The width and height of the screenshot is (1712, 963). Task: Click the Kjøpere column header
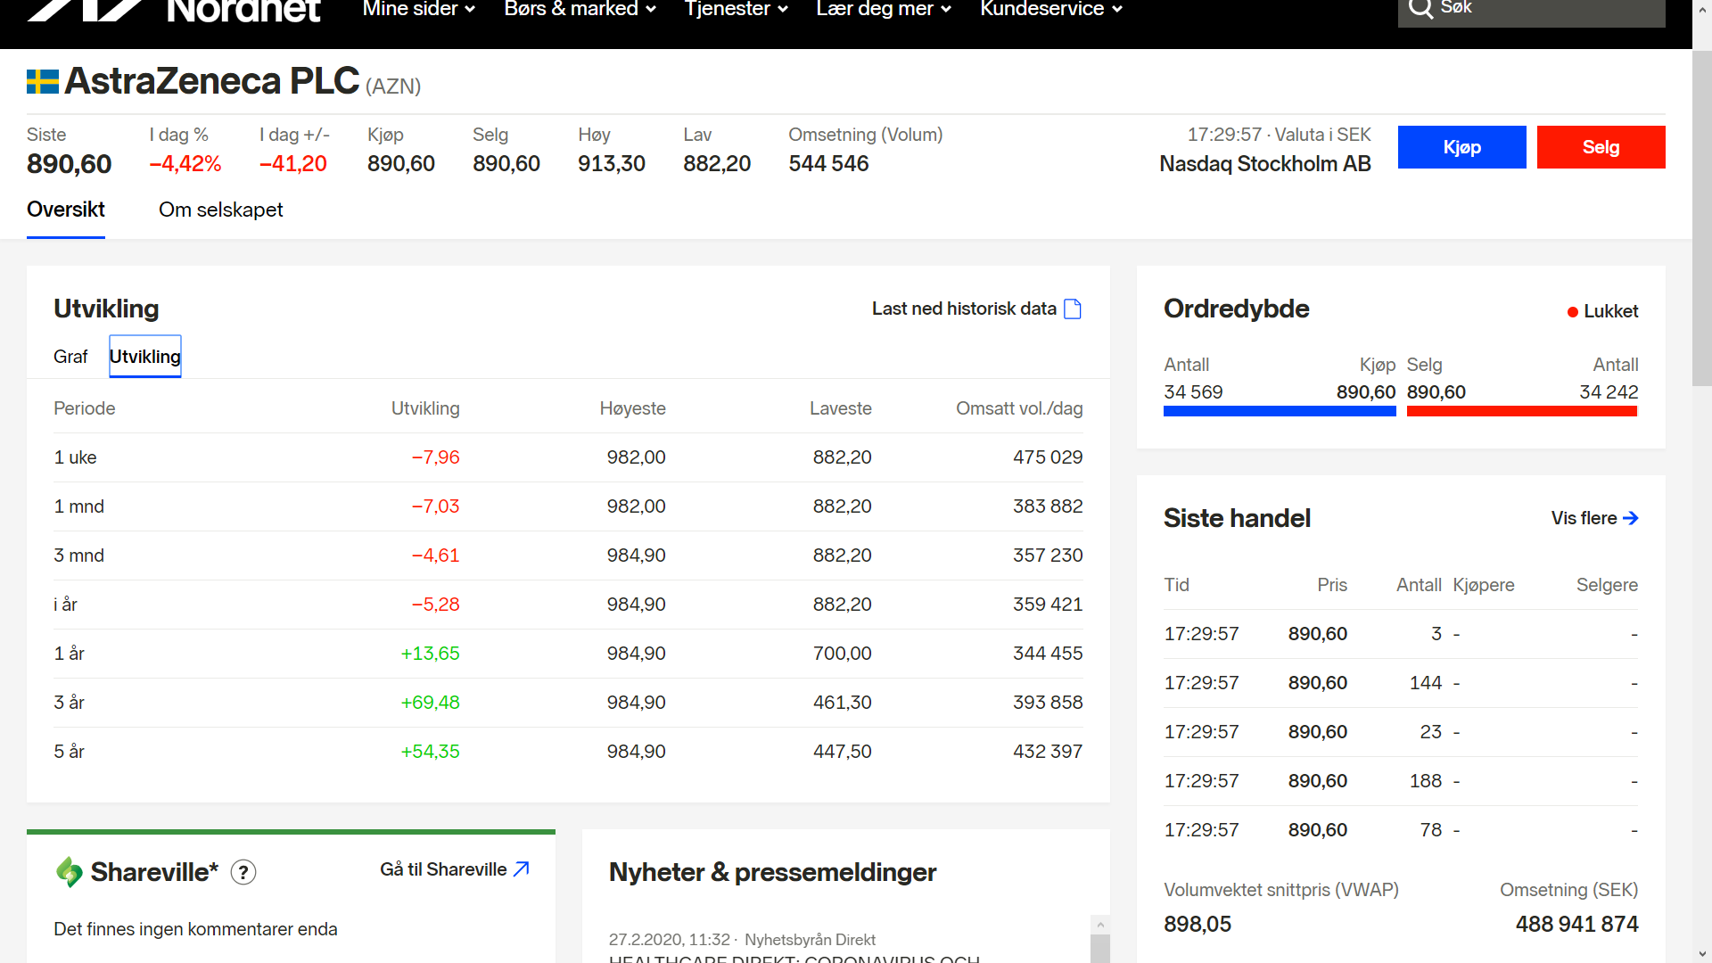1484,585
